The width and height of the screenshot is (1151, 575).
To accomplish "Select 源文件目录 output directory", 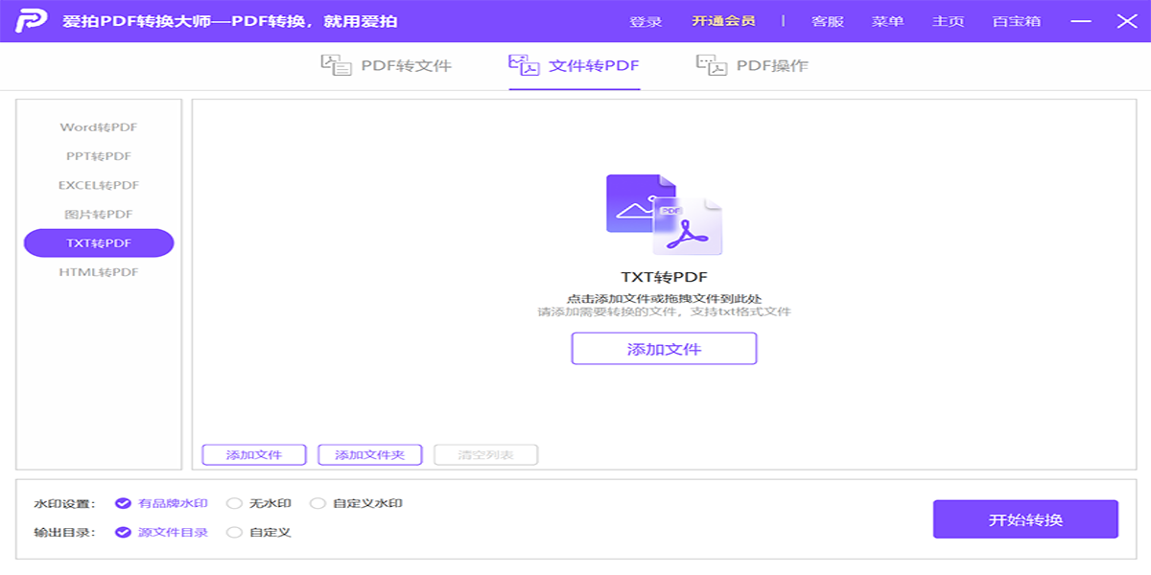I will click(161, 532).
